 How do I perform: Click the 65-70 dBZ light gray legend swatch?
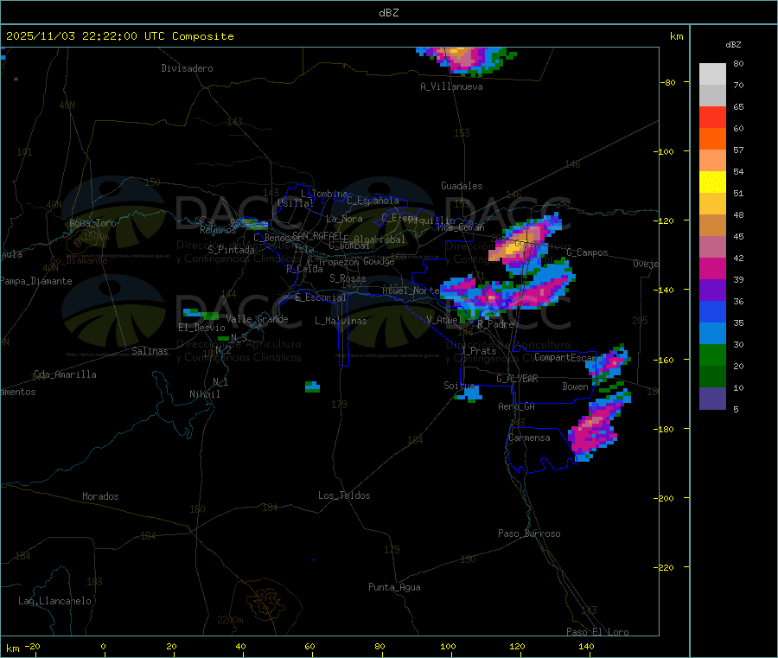pyautogui.click(x=712, y=96)
